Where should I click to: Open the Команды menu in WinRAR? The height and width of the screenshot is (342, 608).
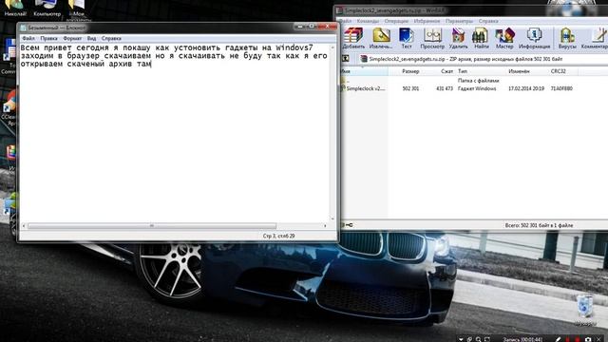coord(368,21)
